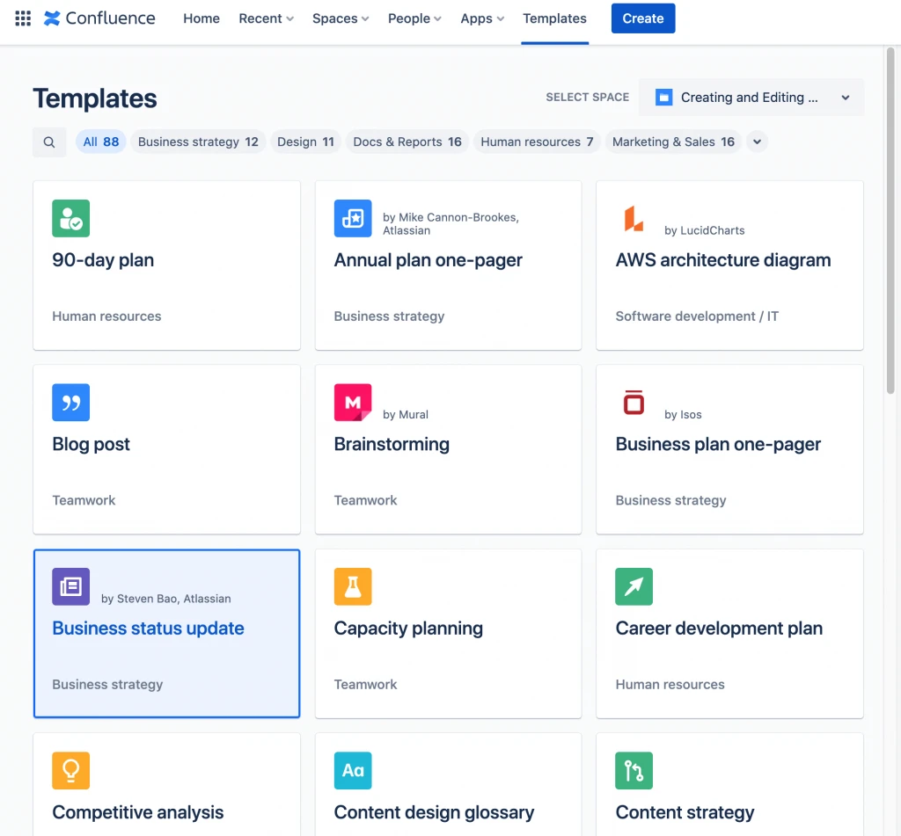Click the Business status update purple icon
901x836 pixels.
point(70,586)
